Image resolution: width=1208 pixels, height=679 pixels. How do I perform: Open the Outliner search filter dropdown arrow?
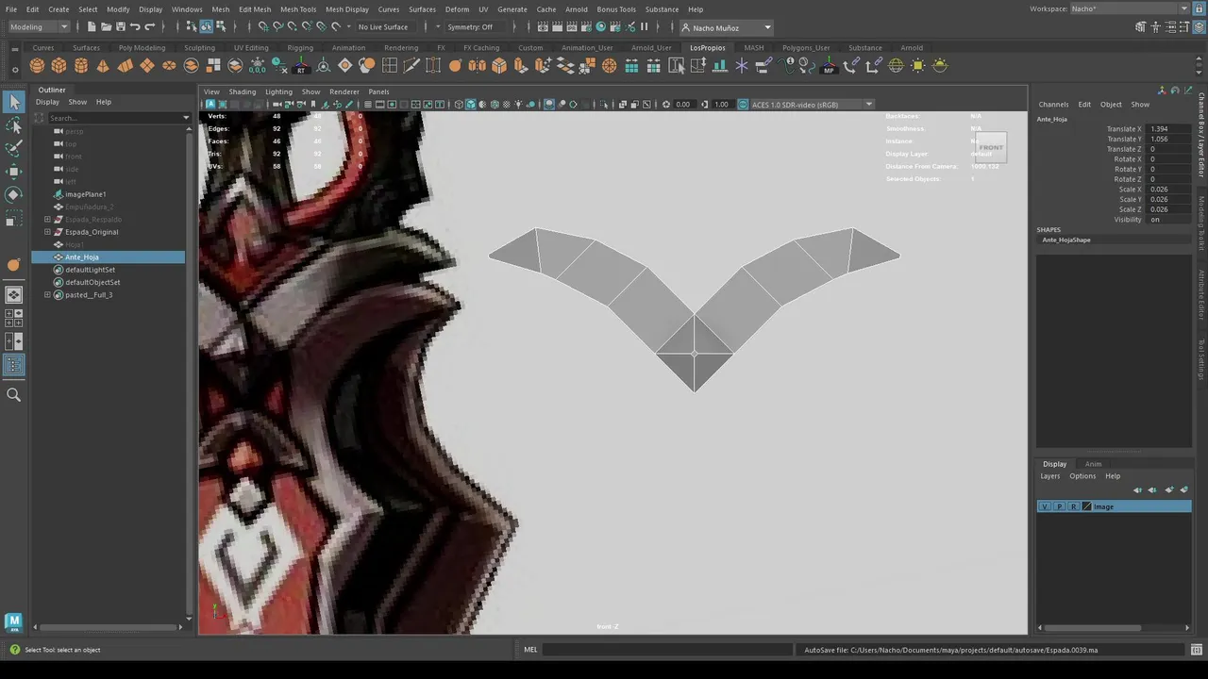coord(186,118)
